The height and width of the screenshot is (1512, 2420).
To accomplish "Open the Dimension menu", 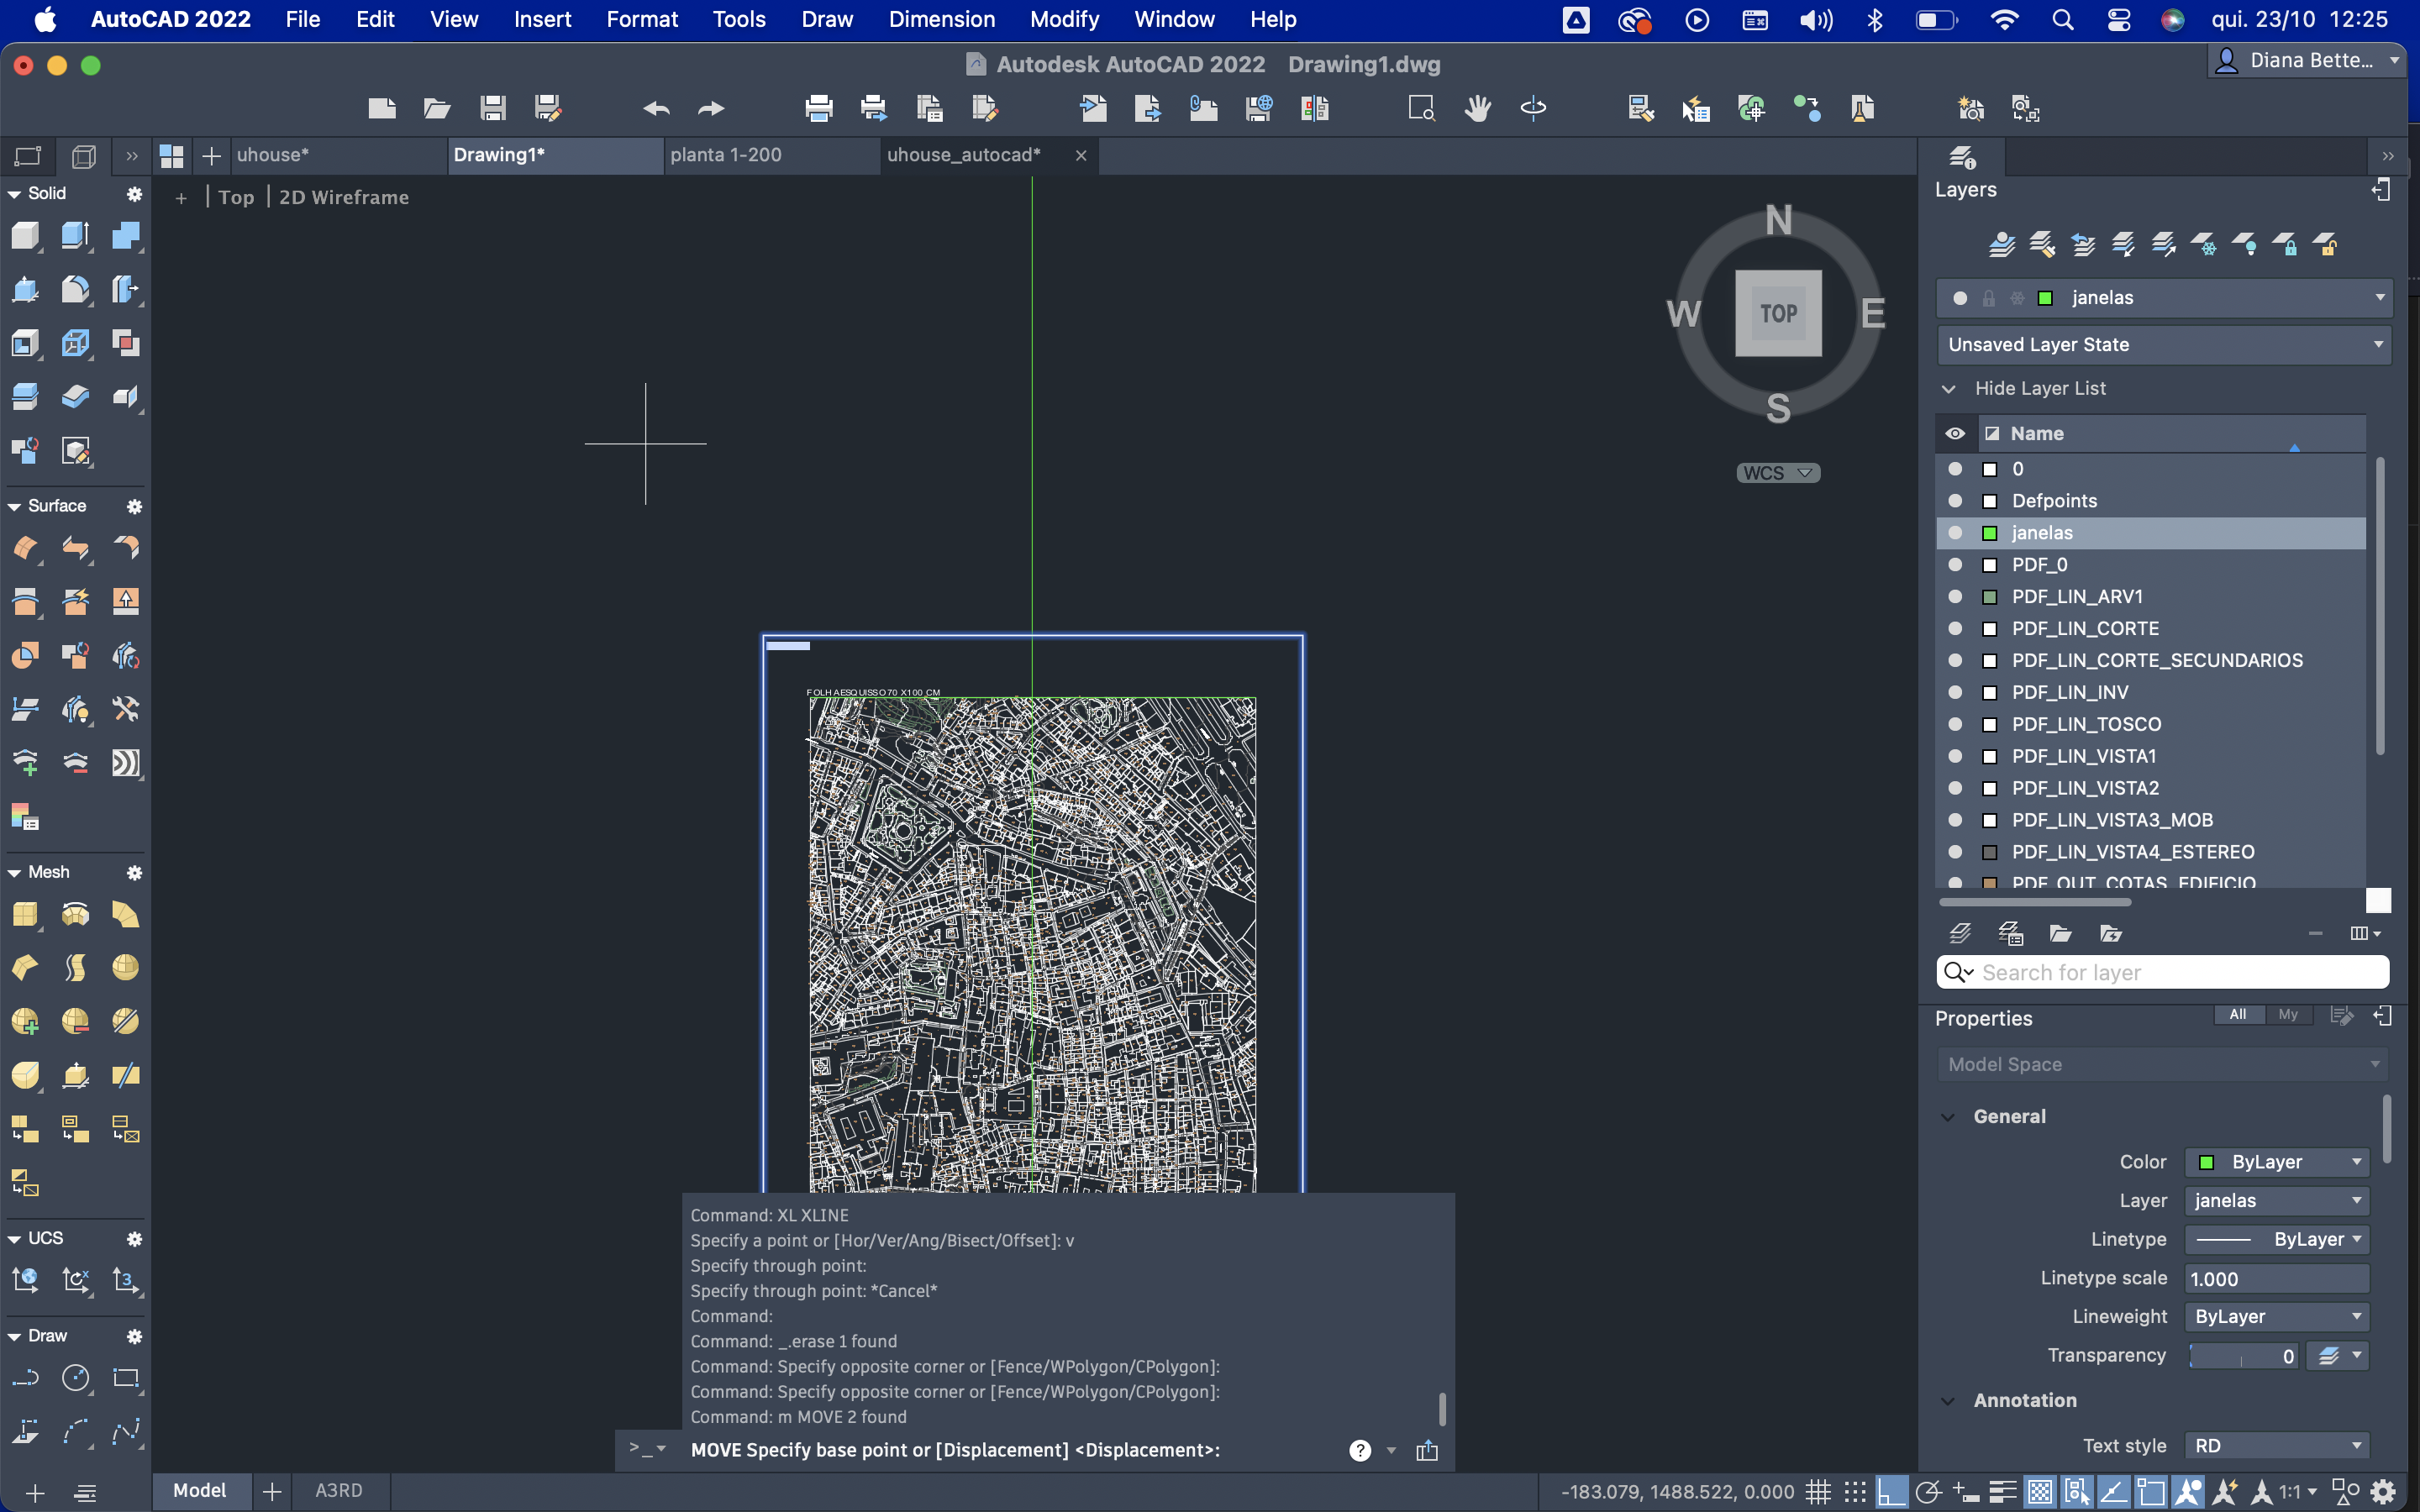I will (x=941, y=19).
